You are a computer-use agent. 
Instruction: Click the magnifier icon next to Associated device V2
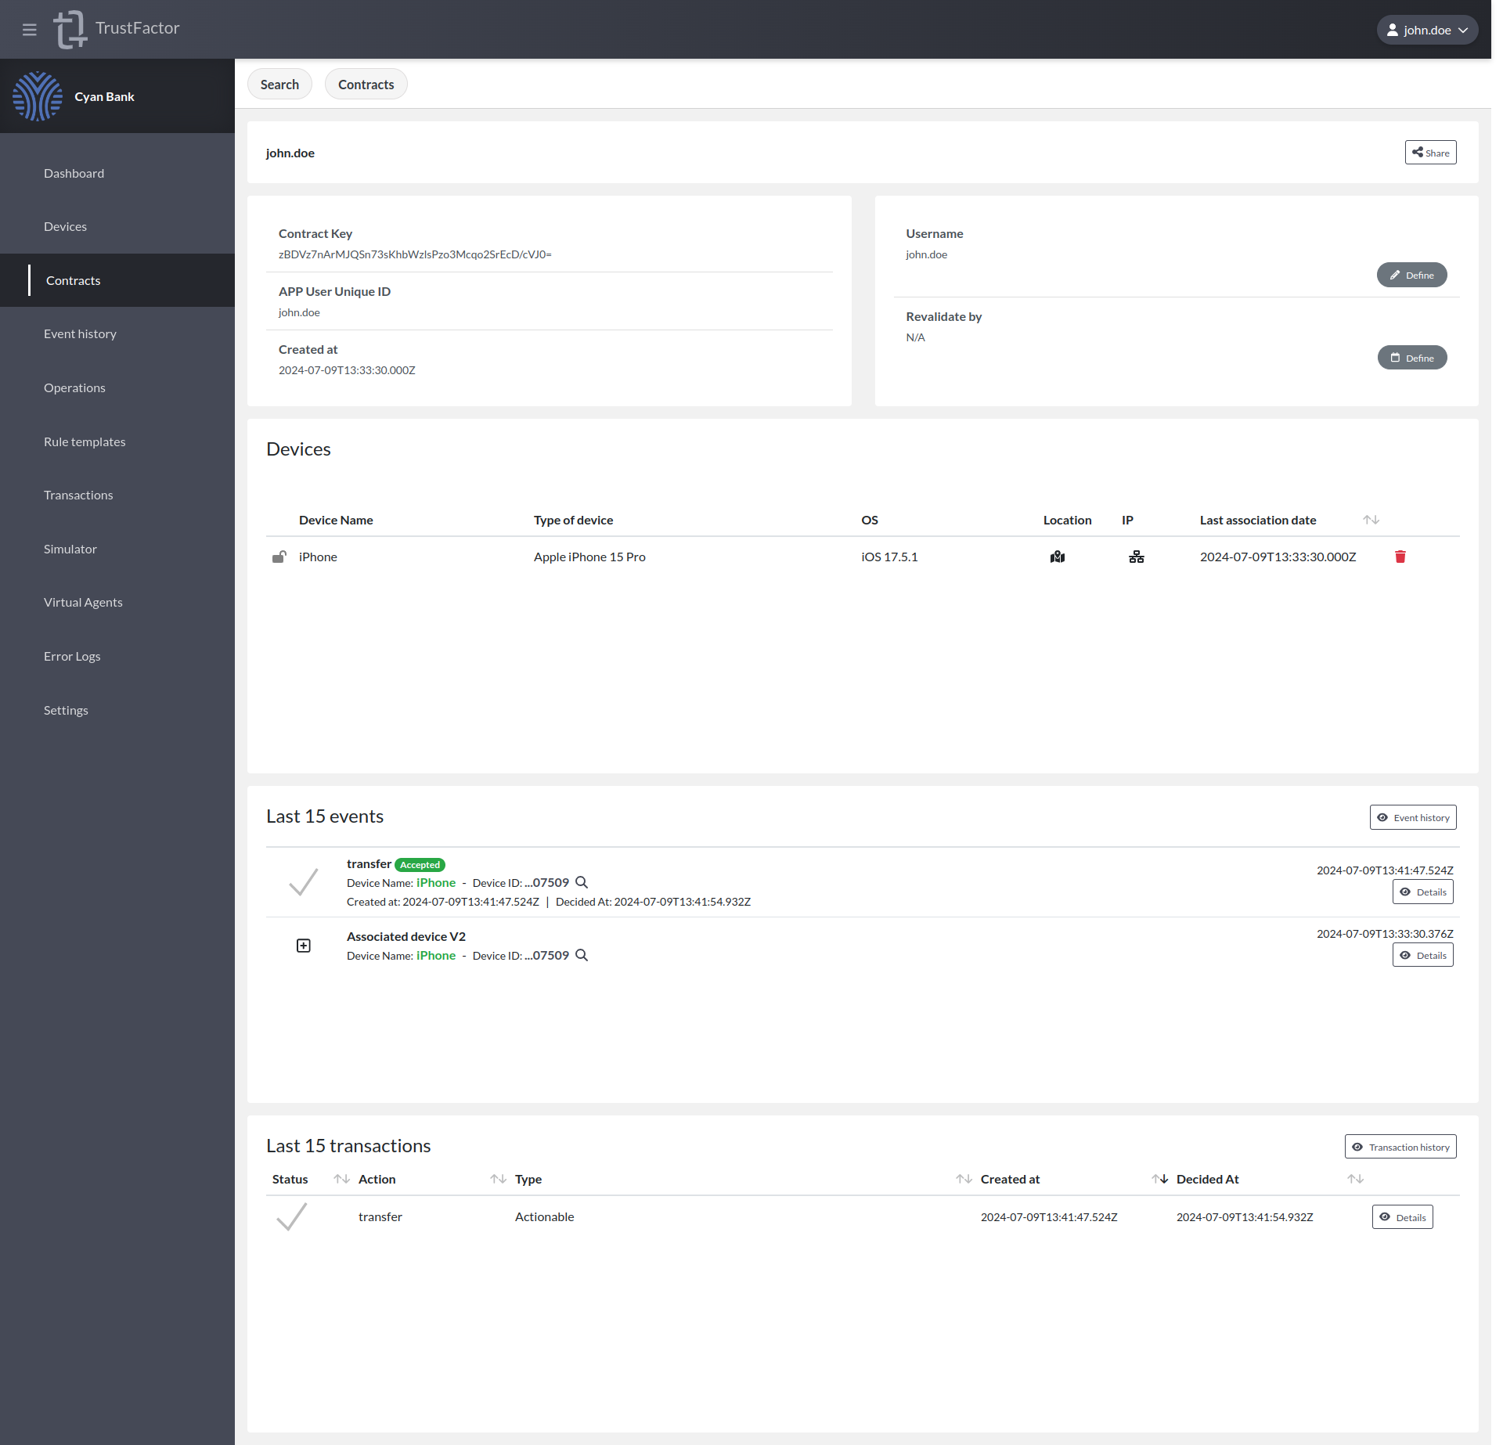581,954
